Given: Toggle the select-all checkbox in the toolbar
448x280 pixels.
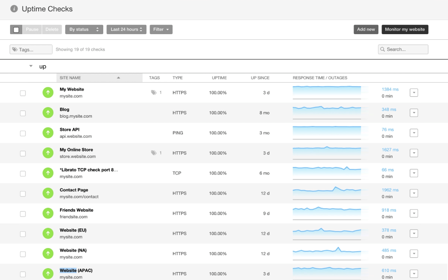Looking at the screenshot, I should point(16,29).
